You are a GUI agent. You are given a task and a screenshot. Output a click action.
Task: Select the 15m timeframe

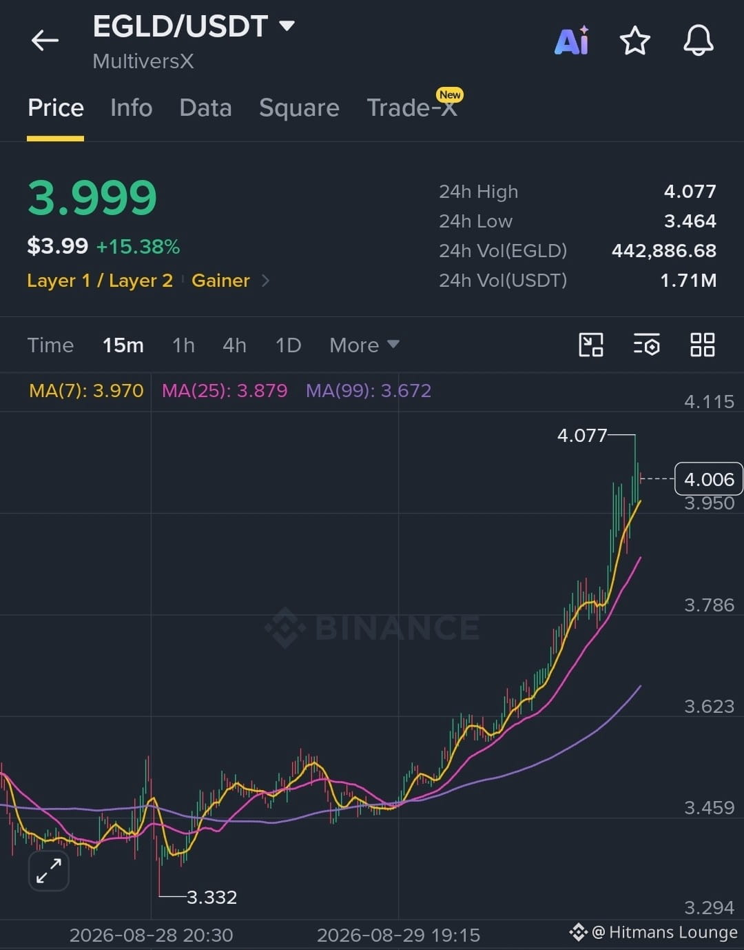tap(123, 345)
